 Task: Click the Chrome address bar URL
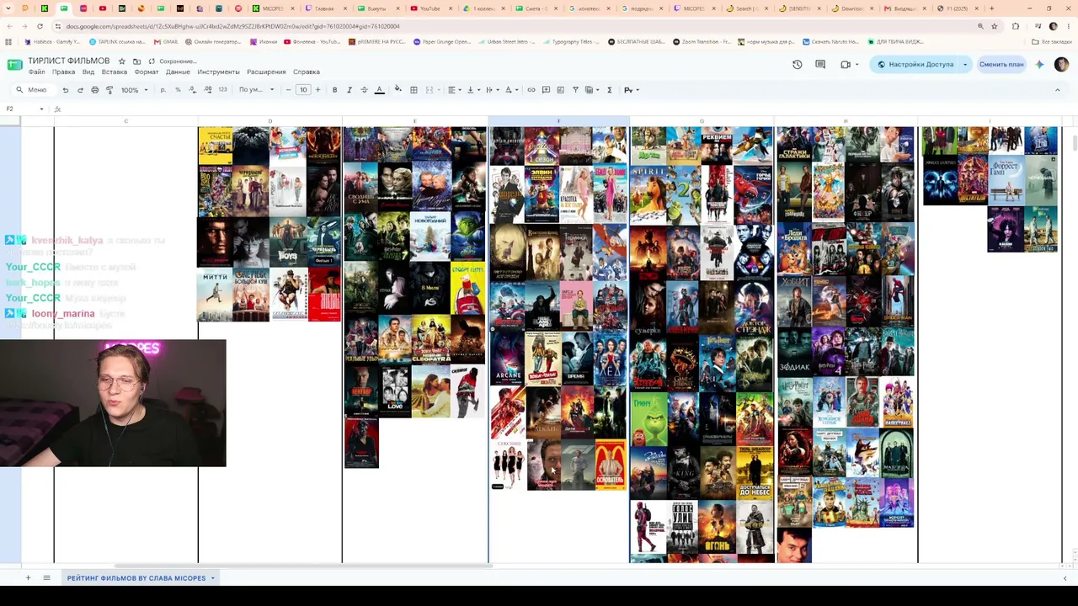[x=233, y=26]
